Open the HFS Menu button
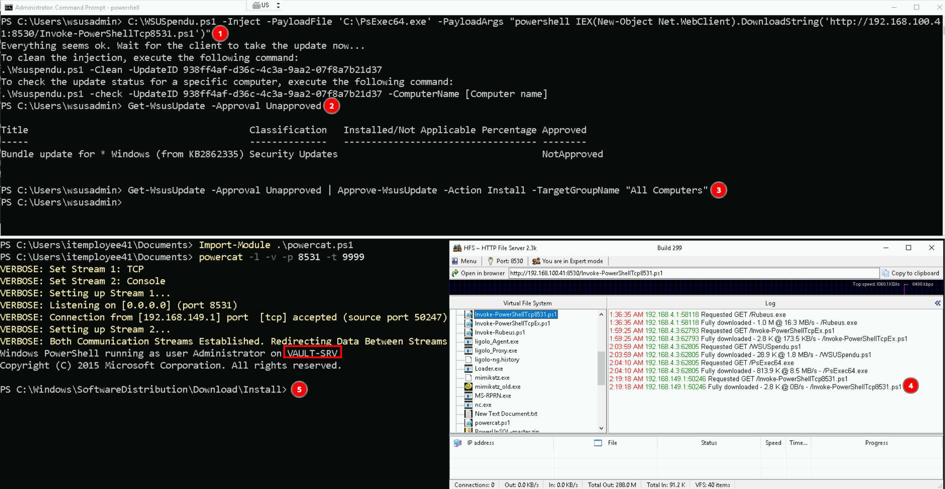Screen dimensions: 945x489 click(464, 261)
